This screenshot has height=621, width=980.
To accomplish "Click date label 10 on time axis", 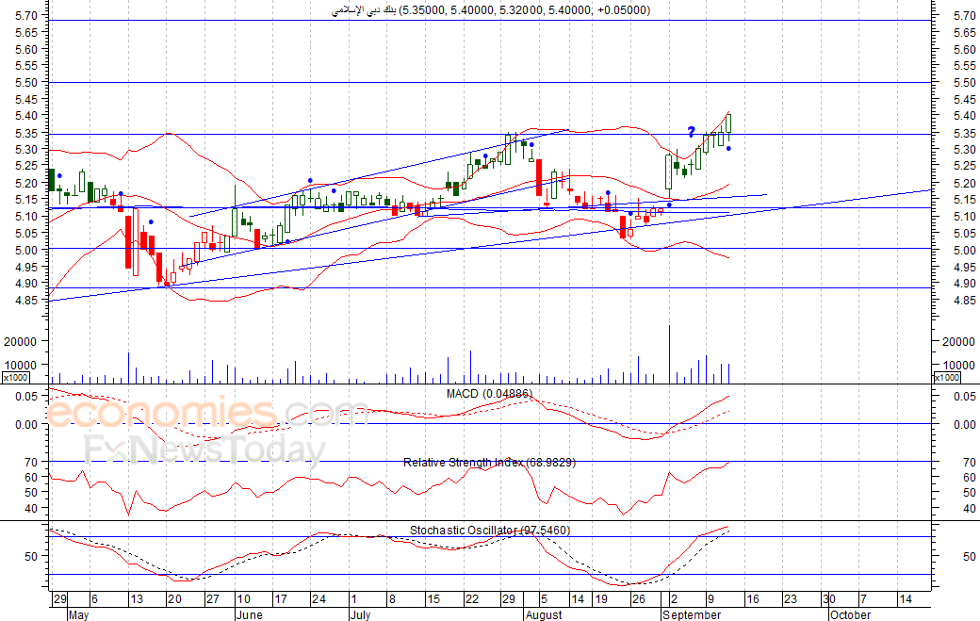I will (x=244, y=599).
